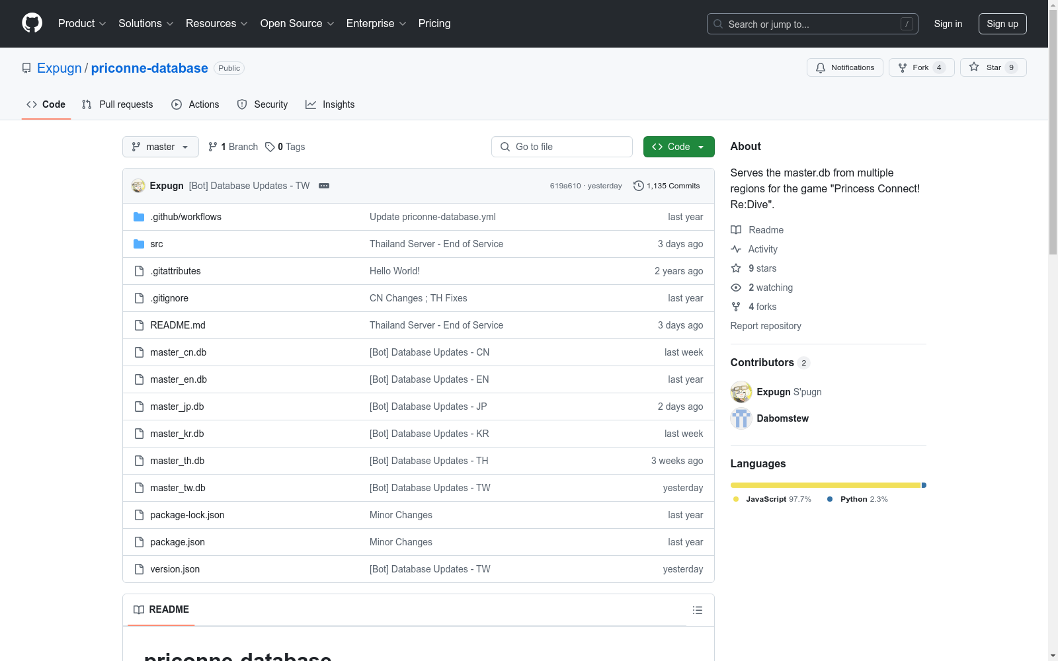Screen dimensions: 1058x661
Task: Open the README.md file
Action: (178, 325)
